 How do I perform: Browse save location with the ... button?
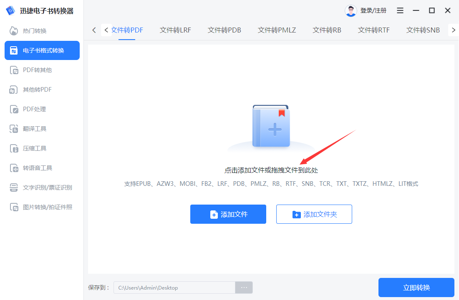click(x=244, y=287)
